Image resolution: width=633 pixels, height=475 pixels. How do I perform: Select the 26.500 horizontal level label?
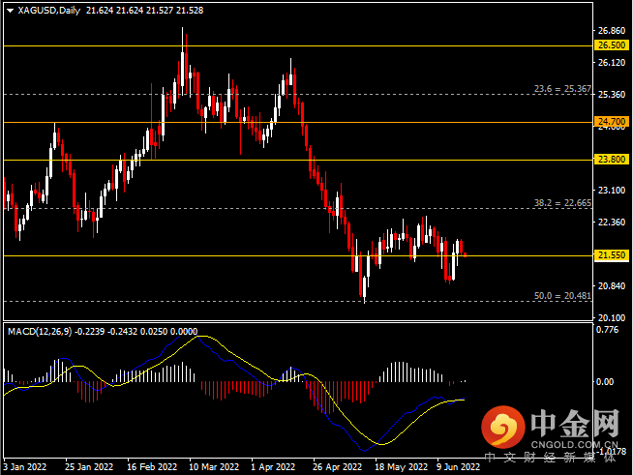(x=612, y=45)
